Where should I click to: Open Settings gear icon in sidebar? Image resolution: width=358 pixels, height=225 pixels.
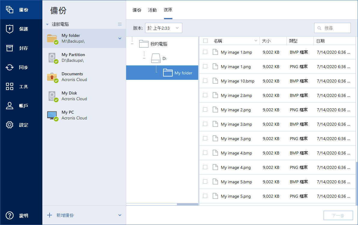(x=10, y=125)
